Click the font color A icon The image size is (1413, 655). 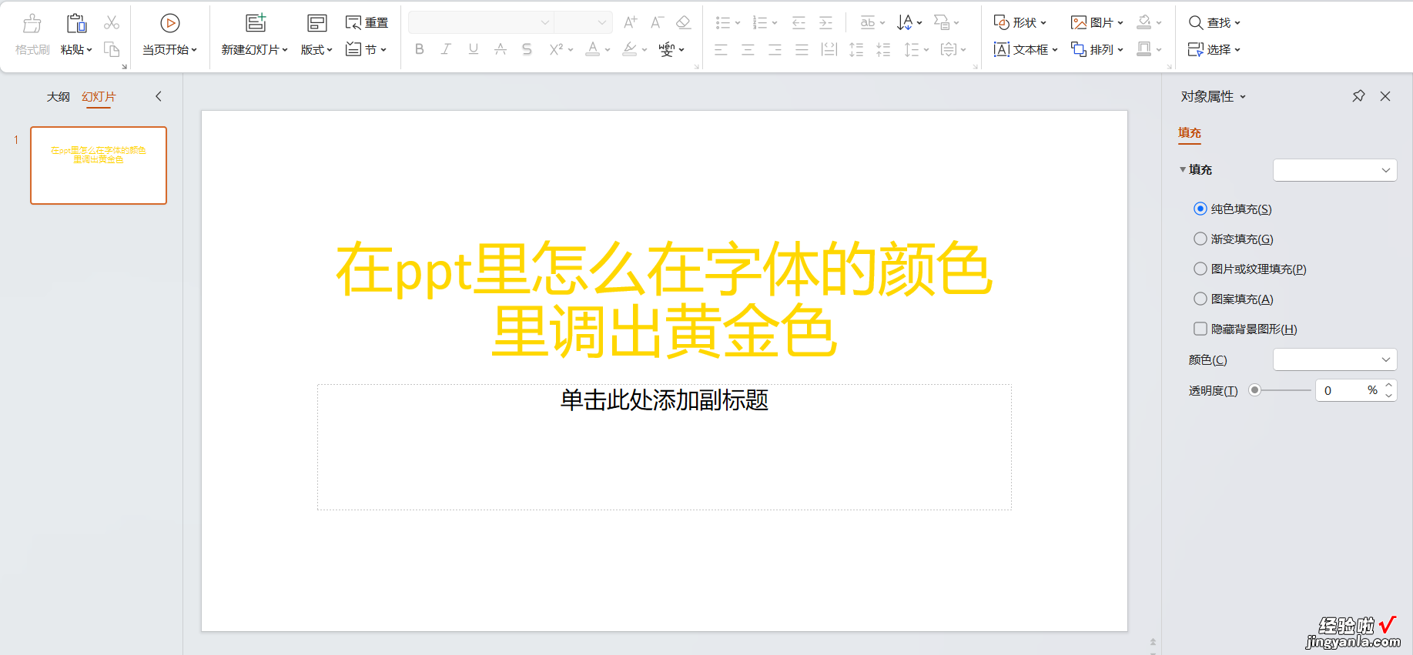(592, 49)
